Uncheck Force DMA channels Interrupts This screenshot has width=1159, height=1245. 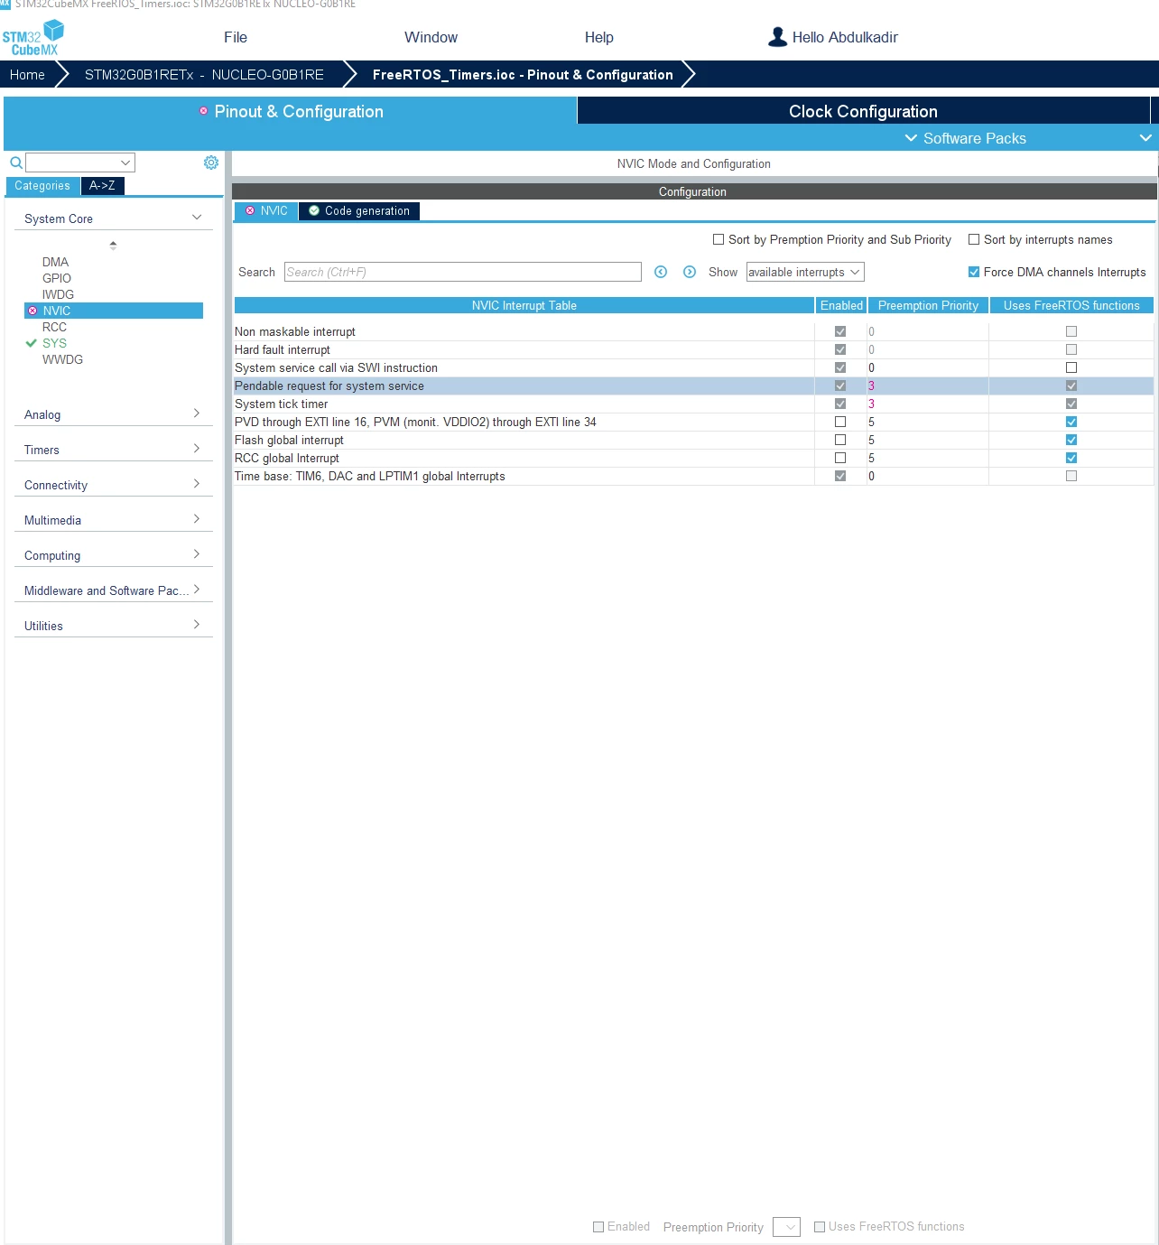click(x=974, y=272)
